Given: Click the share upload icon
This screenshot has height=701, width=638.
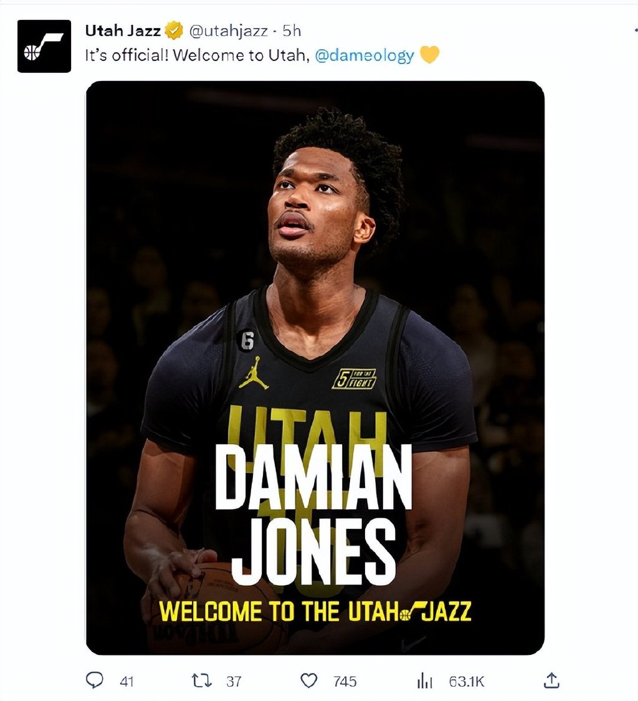Looking at the screenshot, I should click(551, 680).
